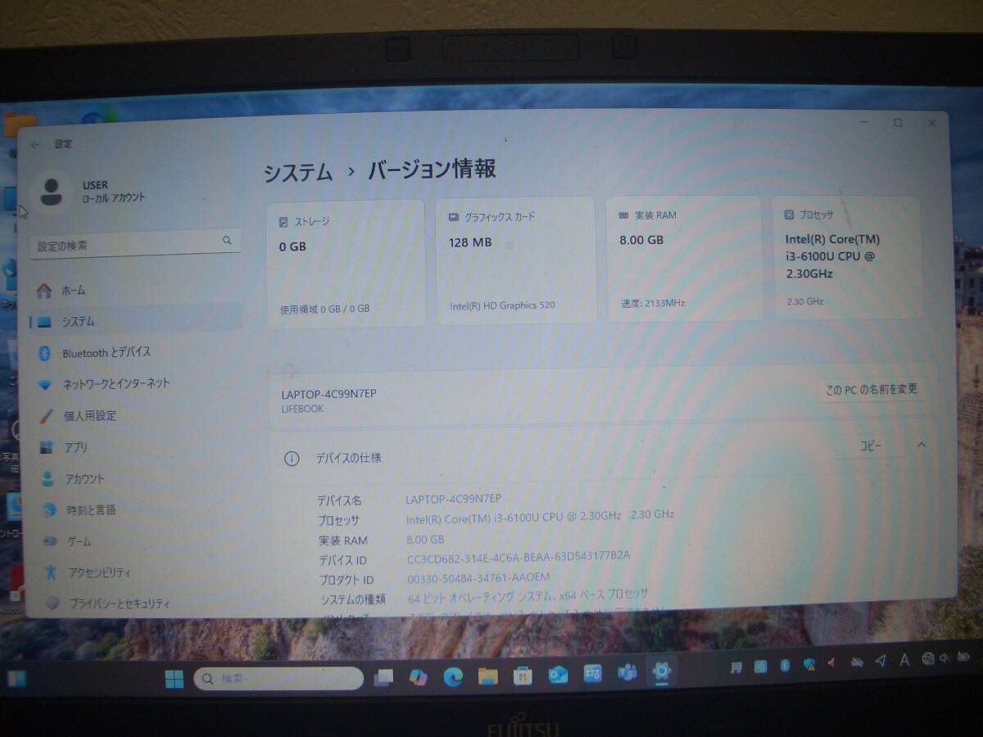Screen dimensions: 983x737
Task: Open the 実装 RAM card
Action: tap(684, 257)
